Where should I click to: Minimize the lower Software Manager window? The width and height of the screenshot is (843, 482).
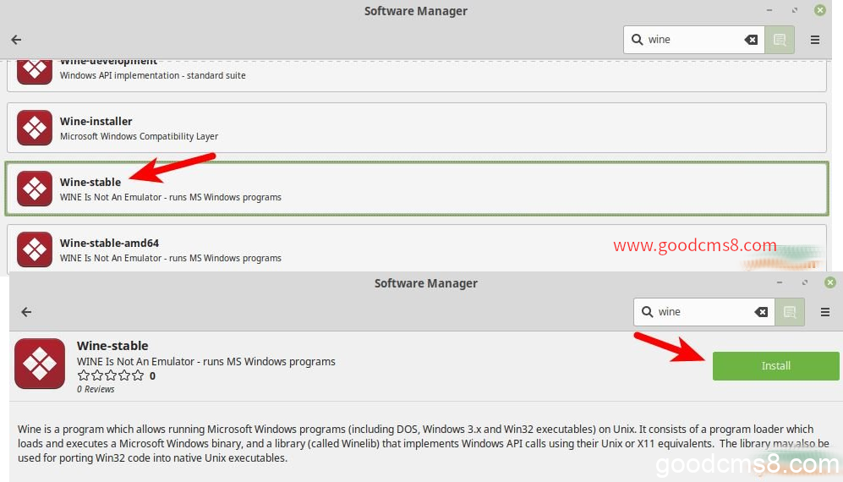coord(780,282)
